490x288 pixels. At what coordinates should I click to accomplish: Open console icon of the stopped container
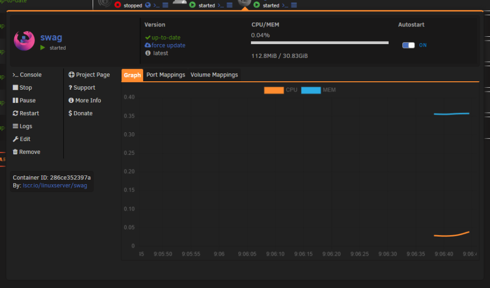(x=156, y=5)
